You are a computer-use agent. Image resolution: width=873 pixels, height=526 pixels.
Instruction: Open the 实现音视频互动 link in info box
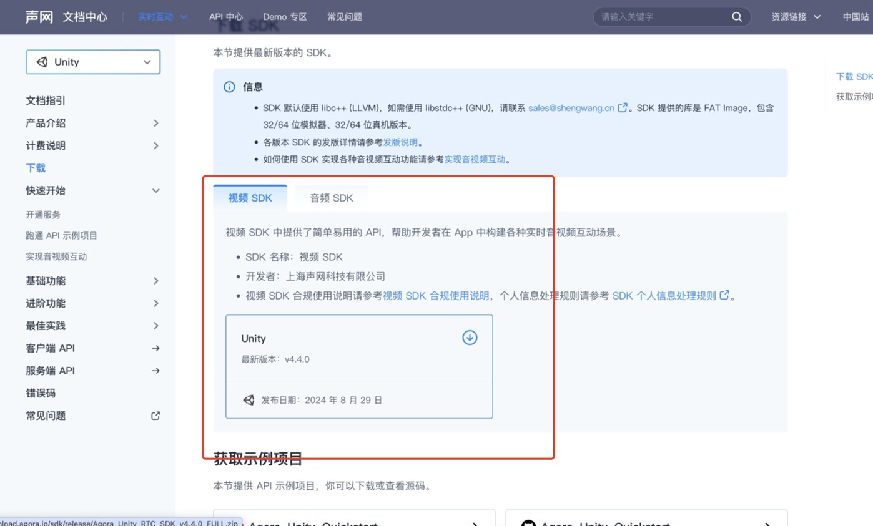[475, 159]
